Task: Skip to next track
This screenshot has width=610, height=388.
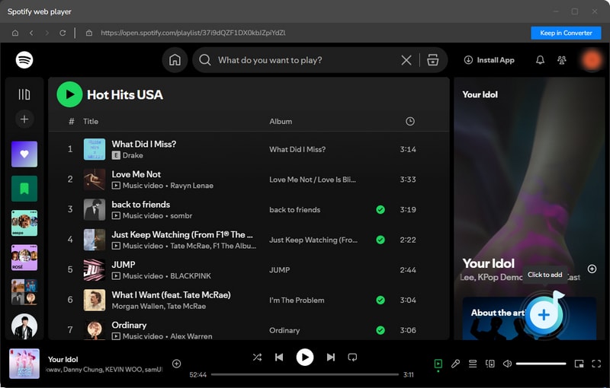Action: click(331, 357)
